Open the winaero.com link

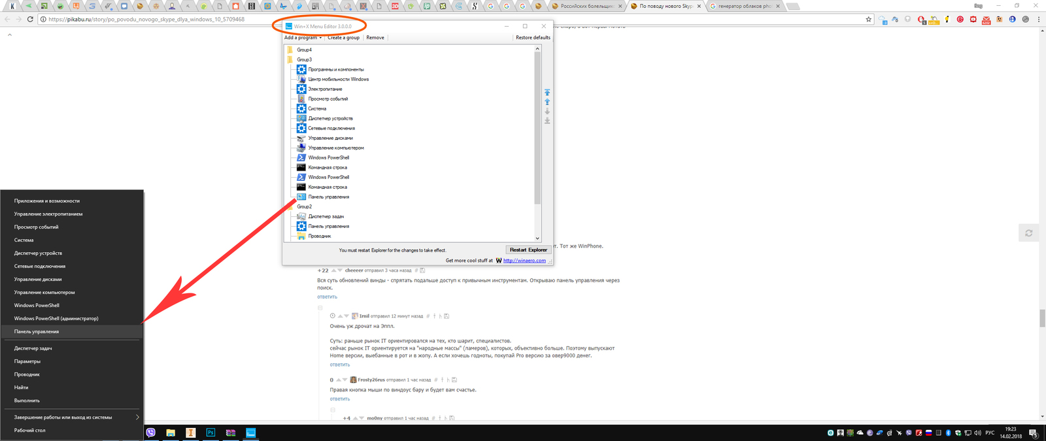[x=524, y=260]
